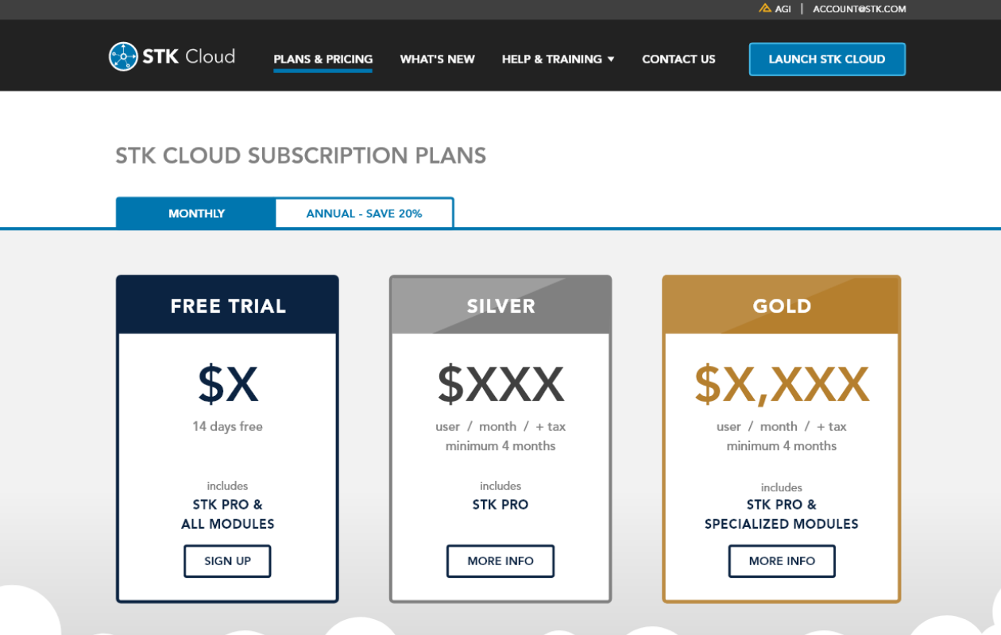Open the Contact Us page
The height and width of the screenshot is (635, 1001).
(x=678, y=59)
